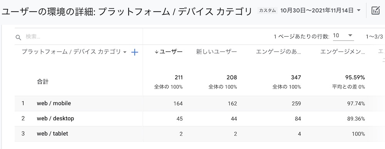The height and width of the screenshot is (149, 385).
Task: Click the search magnifier icon
Action: [x=18, y=37]
